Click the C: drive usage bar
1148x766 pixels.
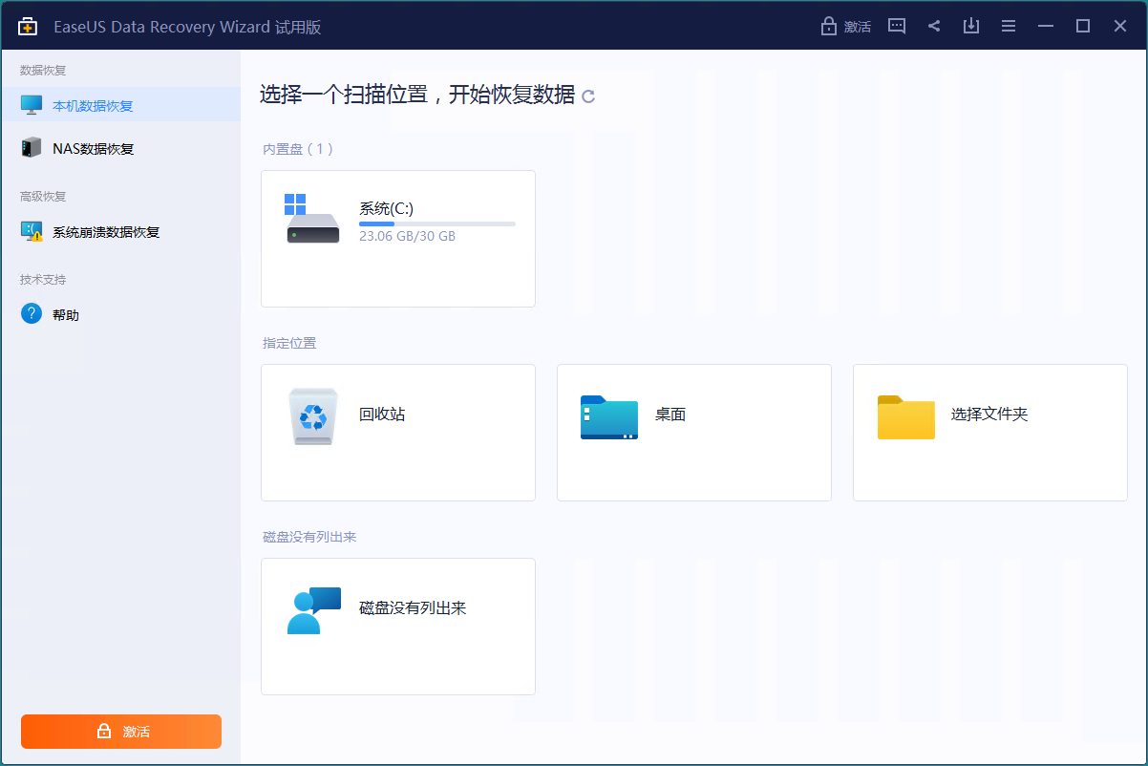pyautogui.click(x=436, y=223)
